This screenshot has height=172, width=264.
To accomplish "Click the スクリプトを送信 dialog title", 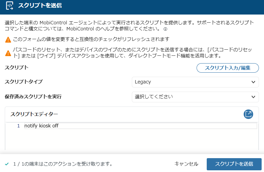I will point(40,5).
